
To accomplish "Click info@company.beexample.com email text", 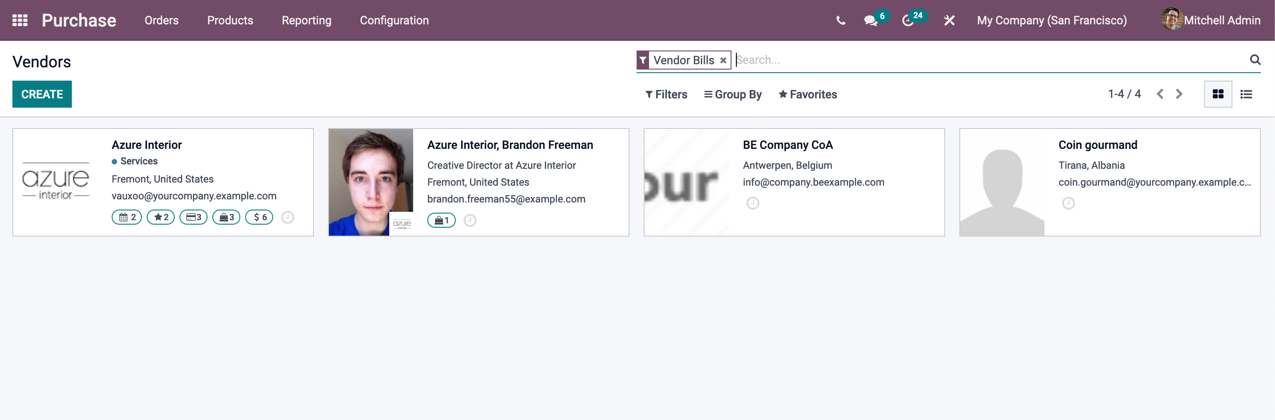I will 813,182.
